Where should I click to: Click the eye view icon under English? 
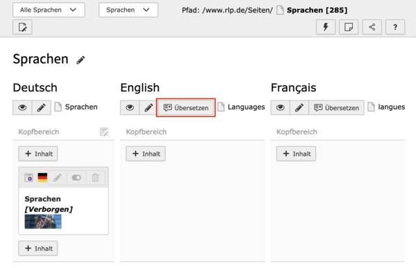click(x=130, y=107)
